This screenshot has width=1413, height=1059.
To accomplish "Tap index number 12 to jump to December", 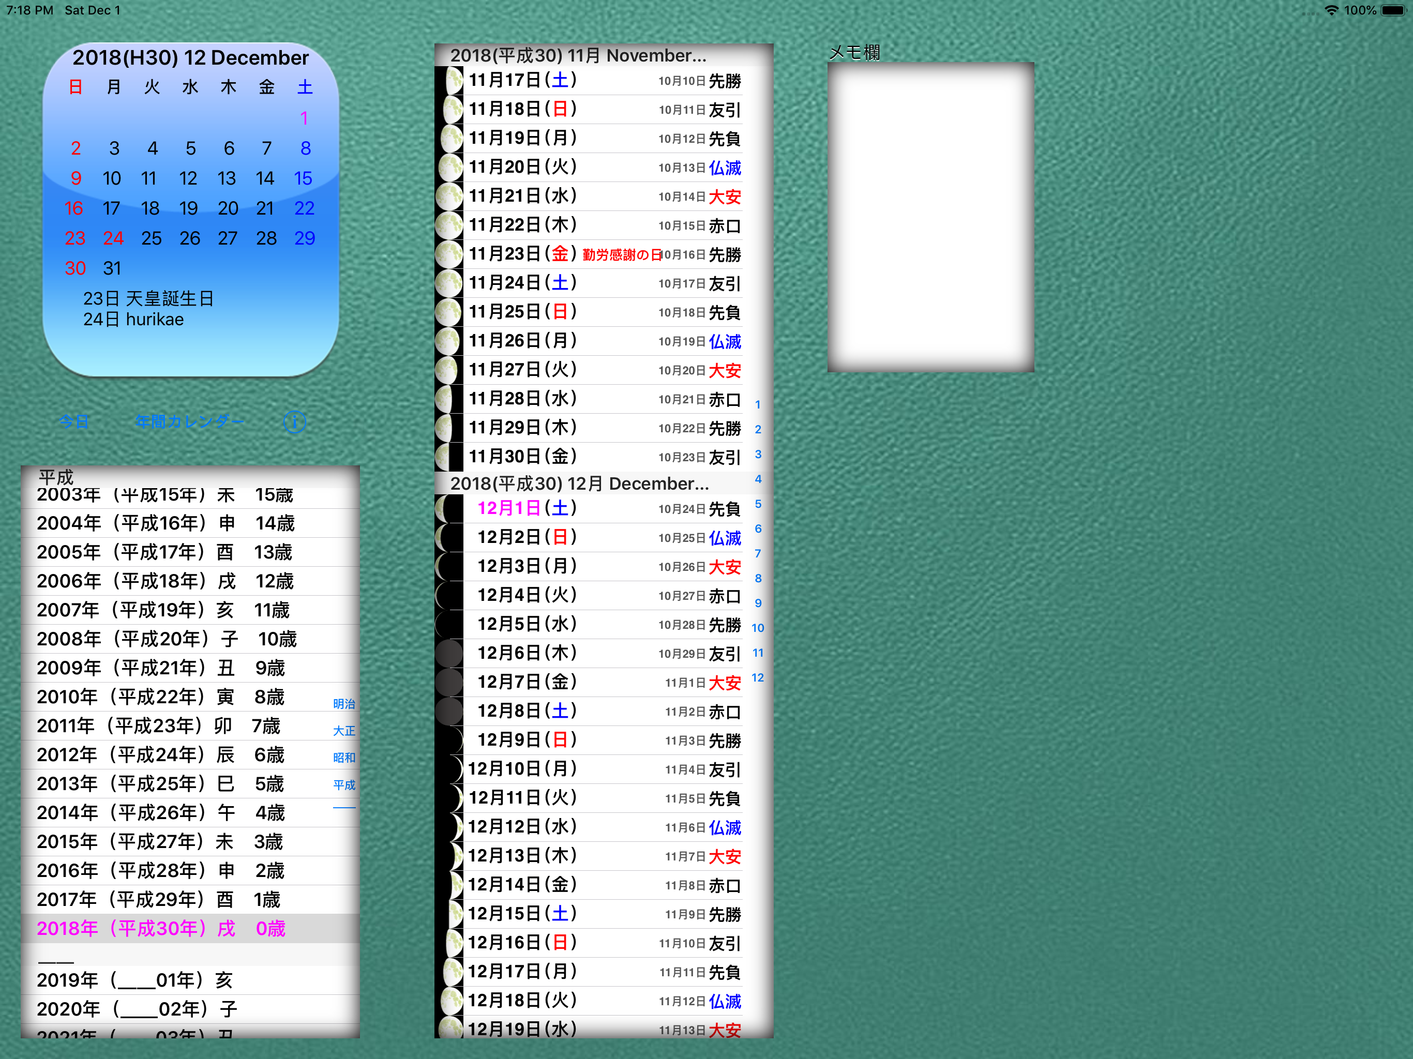I will tap(758, 678).
